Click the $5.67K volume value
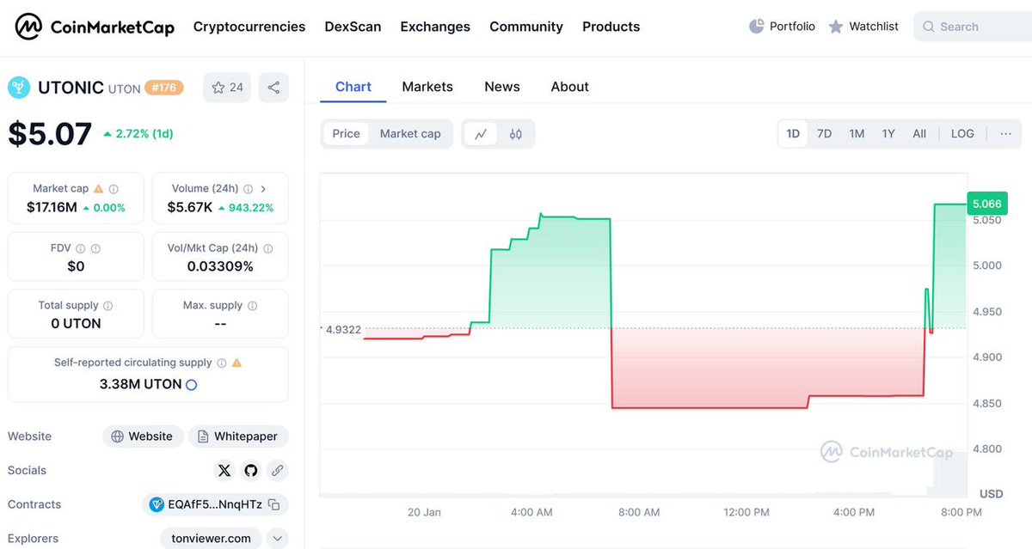This screenshot has height=549, width=1032. (190, 207)
